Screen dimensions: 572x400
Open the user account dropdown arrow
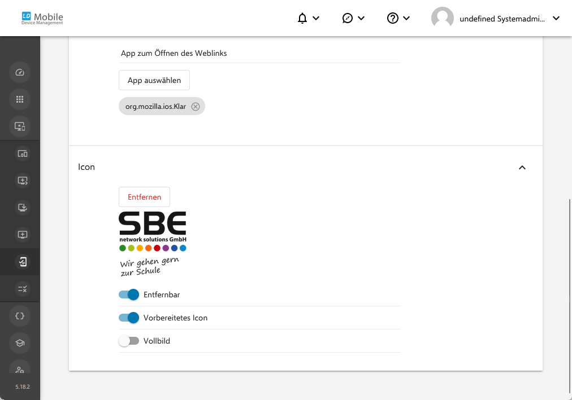pos(556,18)
